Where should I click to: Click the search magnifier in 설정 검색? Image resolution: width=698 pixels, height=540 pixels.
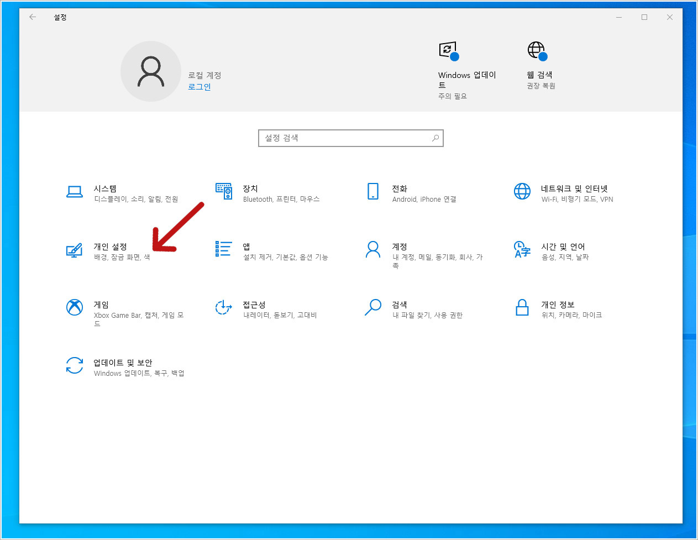435,138
